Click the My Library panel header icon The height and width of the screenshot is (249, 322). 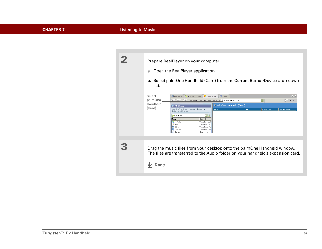click(173, 106)
